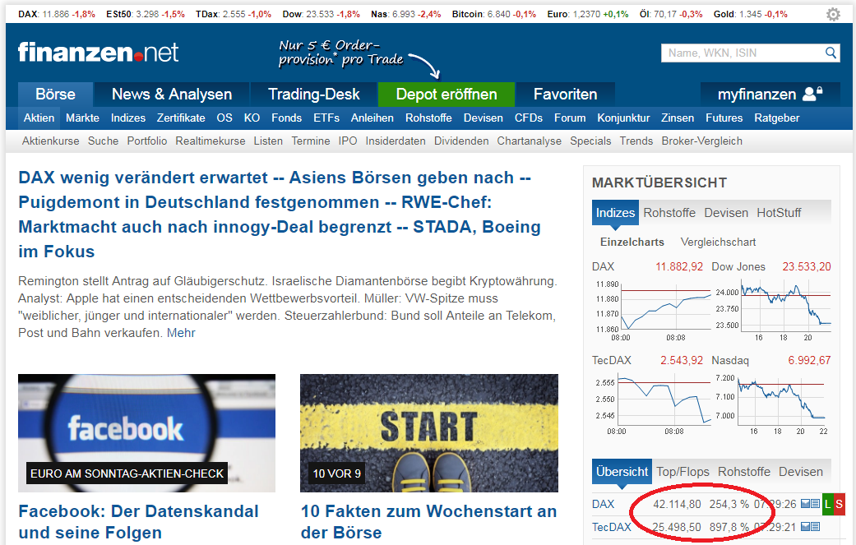Click the Mehr link after article summary
The height and width of the screenshot is (545, 856).
181,333
